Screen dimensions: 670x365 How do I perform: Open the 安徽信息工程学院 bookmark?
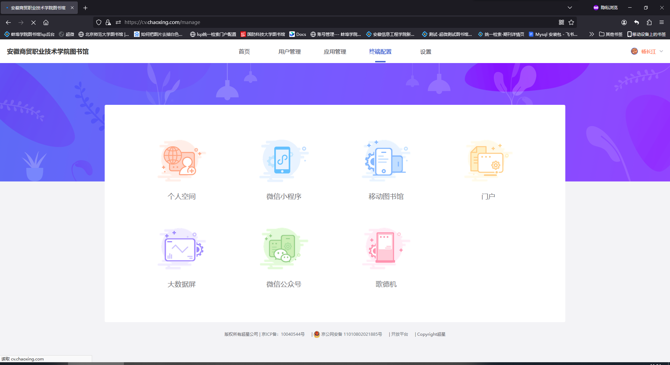390,34
